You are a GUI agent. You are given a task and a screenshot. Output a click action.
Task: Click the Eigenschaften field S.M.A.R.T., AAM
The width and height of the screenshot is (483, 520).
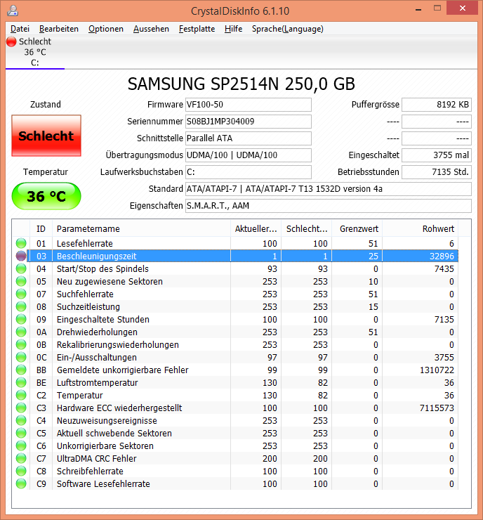329,206
